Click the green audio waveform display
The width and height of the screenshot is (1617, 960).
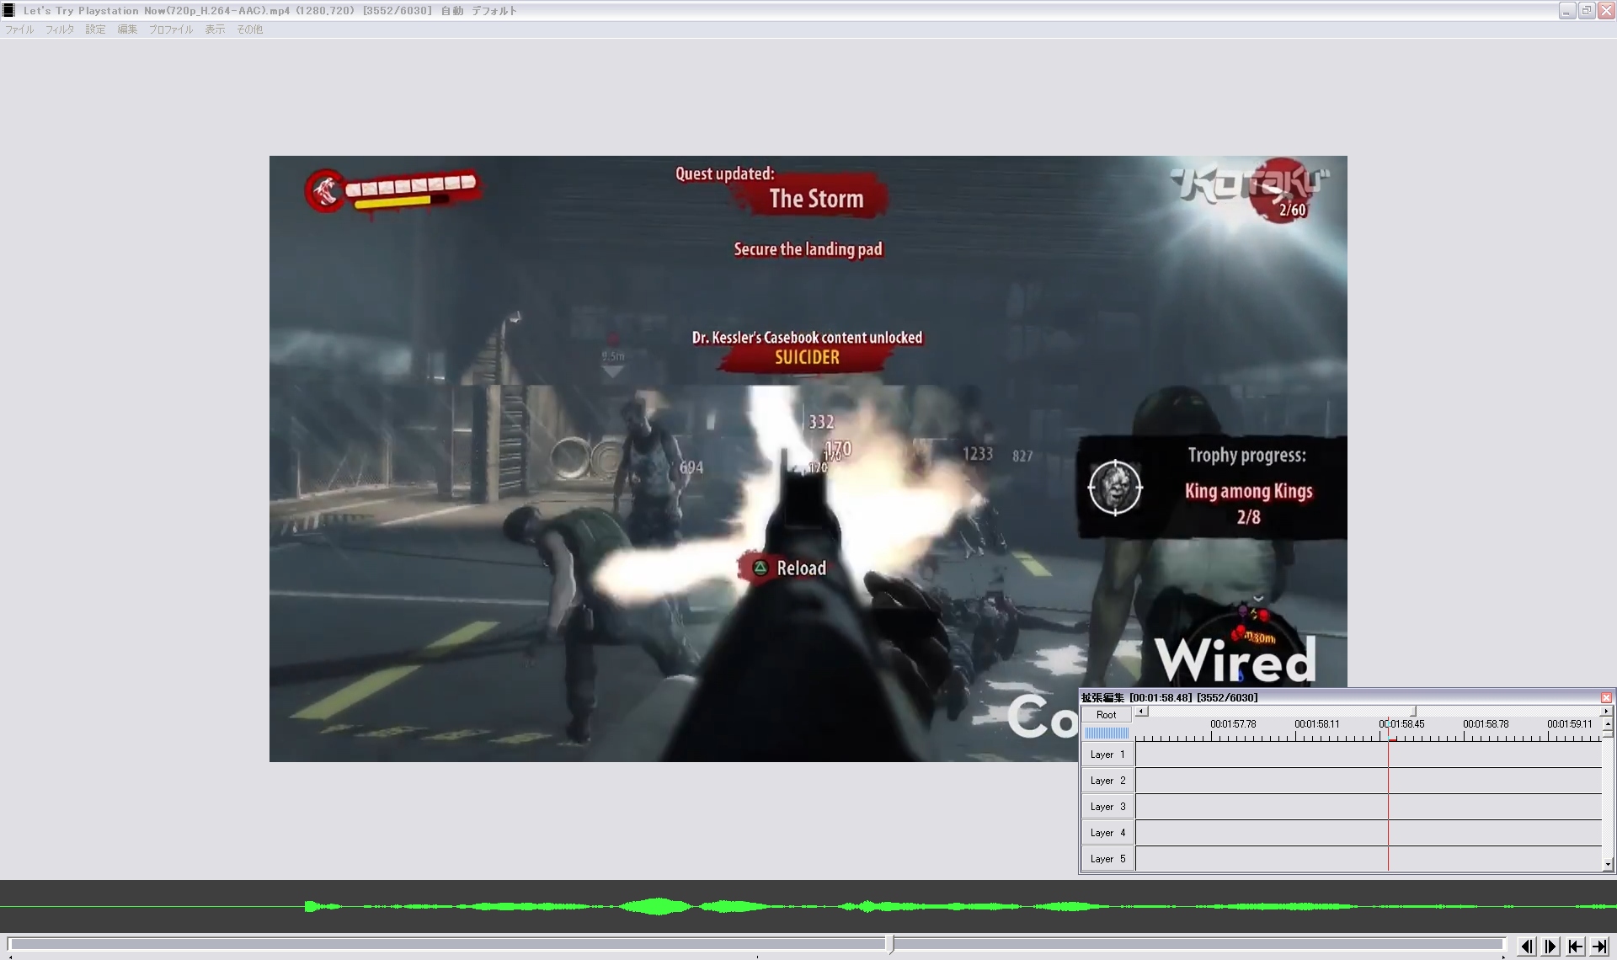[808, 906]
